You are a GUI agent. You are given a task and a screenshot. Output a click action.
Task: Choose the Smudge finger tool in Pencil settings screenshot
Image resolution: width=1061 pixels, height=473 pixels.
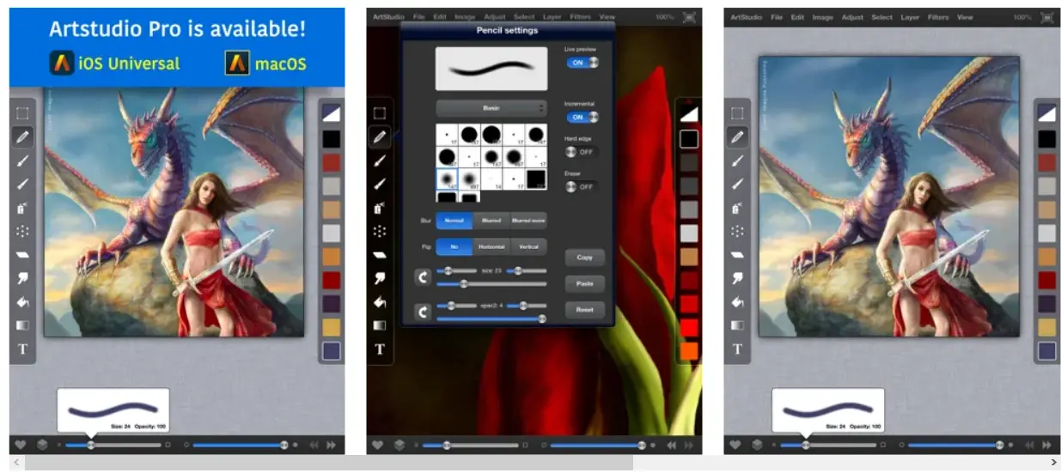point(380,278)
